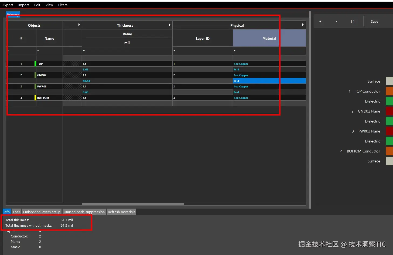Click the brackets fit-view button
The height and width of the screenshot is (255, 393).
tap(353, 21)
